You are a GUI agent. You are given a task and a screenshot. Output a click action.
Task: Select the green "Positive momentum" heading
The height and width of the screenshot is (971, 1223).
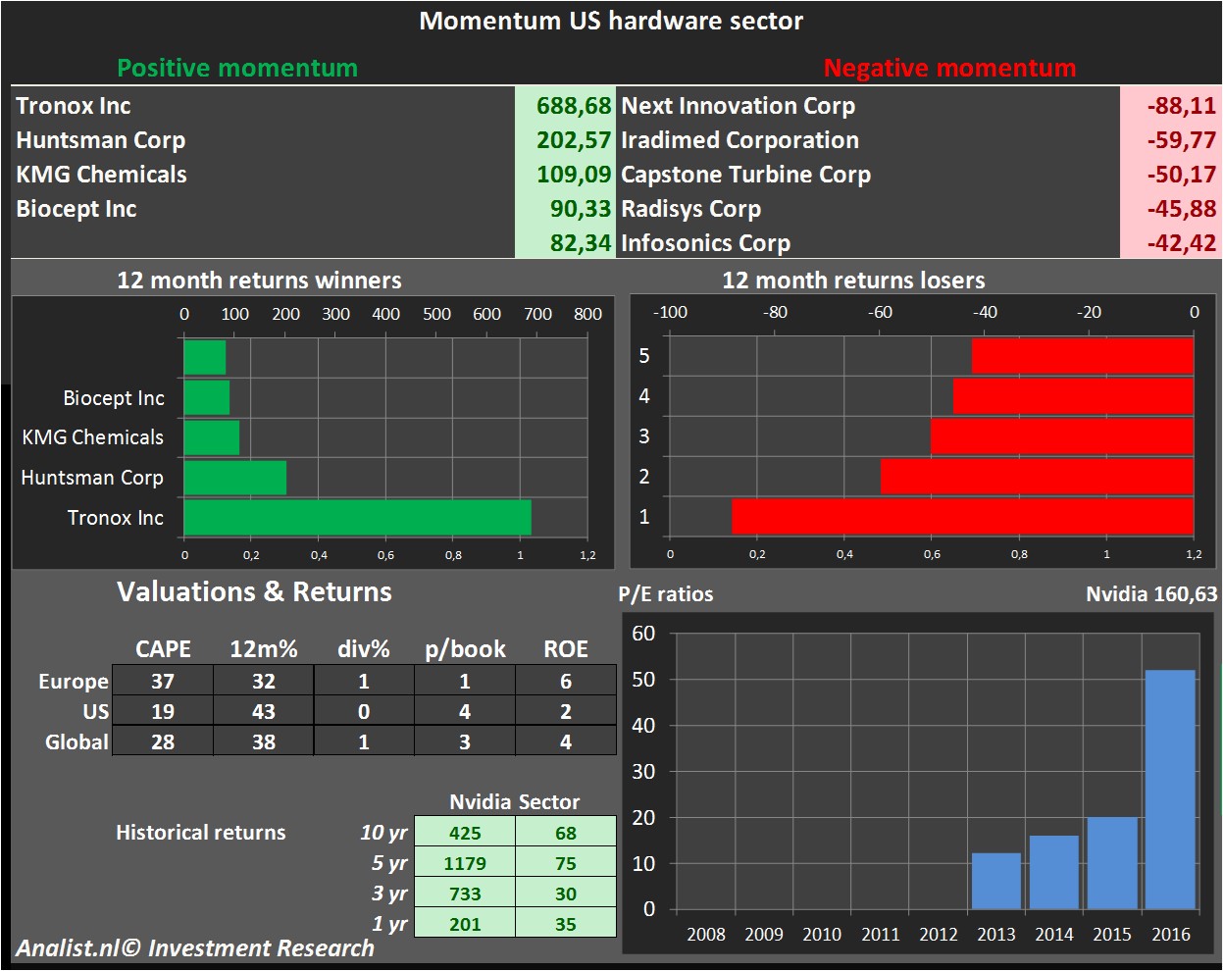(x=237, y=68)
